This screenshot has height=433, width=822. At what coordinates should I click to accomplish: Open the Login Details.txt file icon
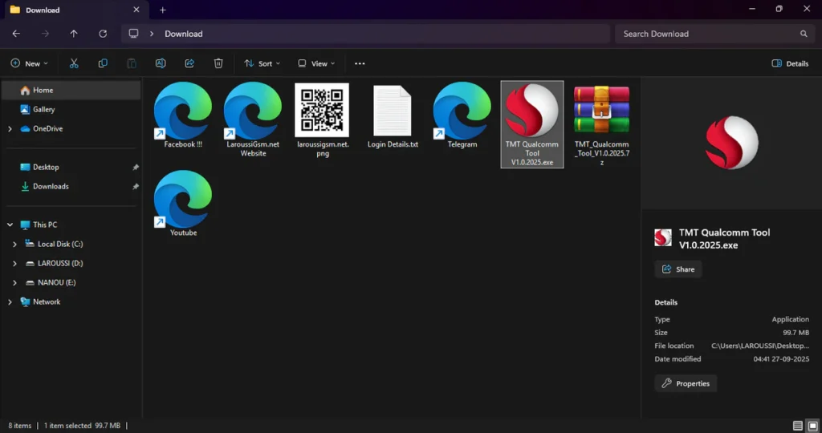coord(393,112)
